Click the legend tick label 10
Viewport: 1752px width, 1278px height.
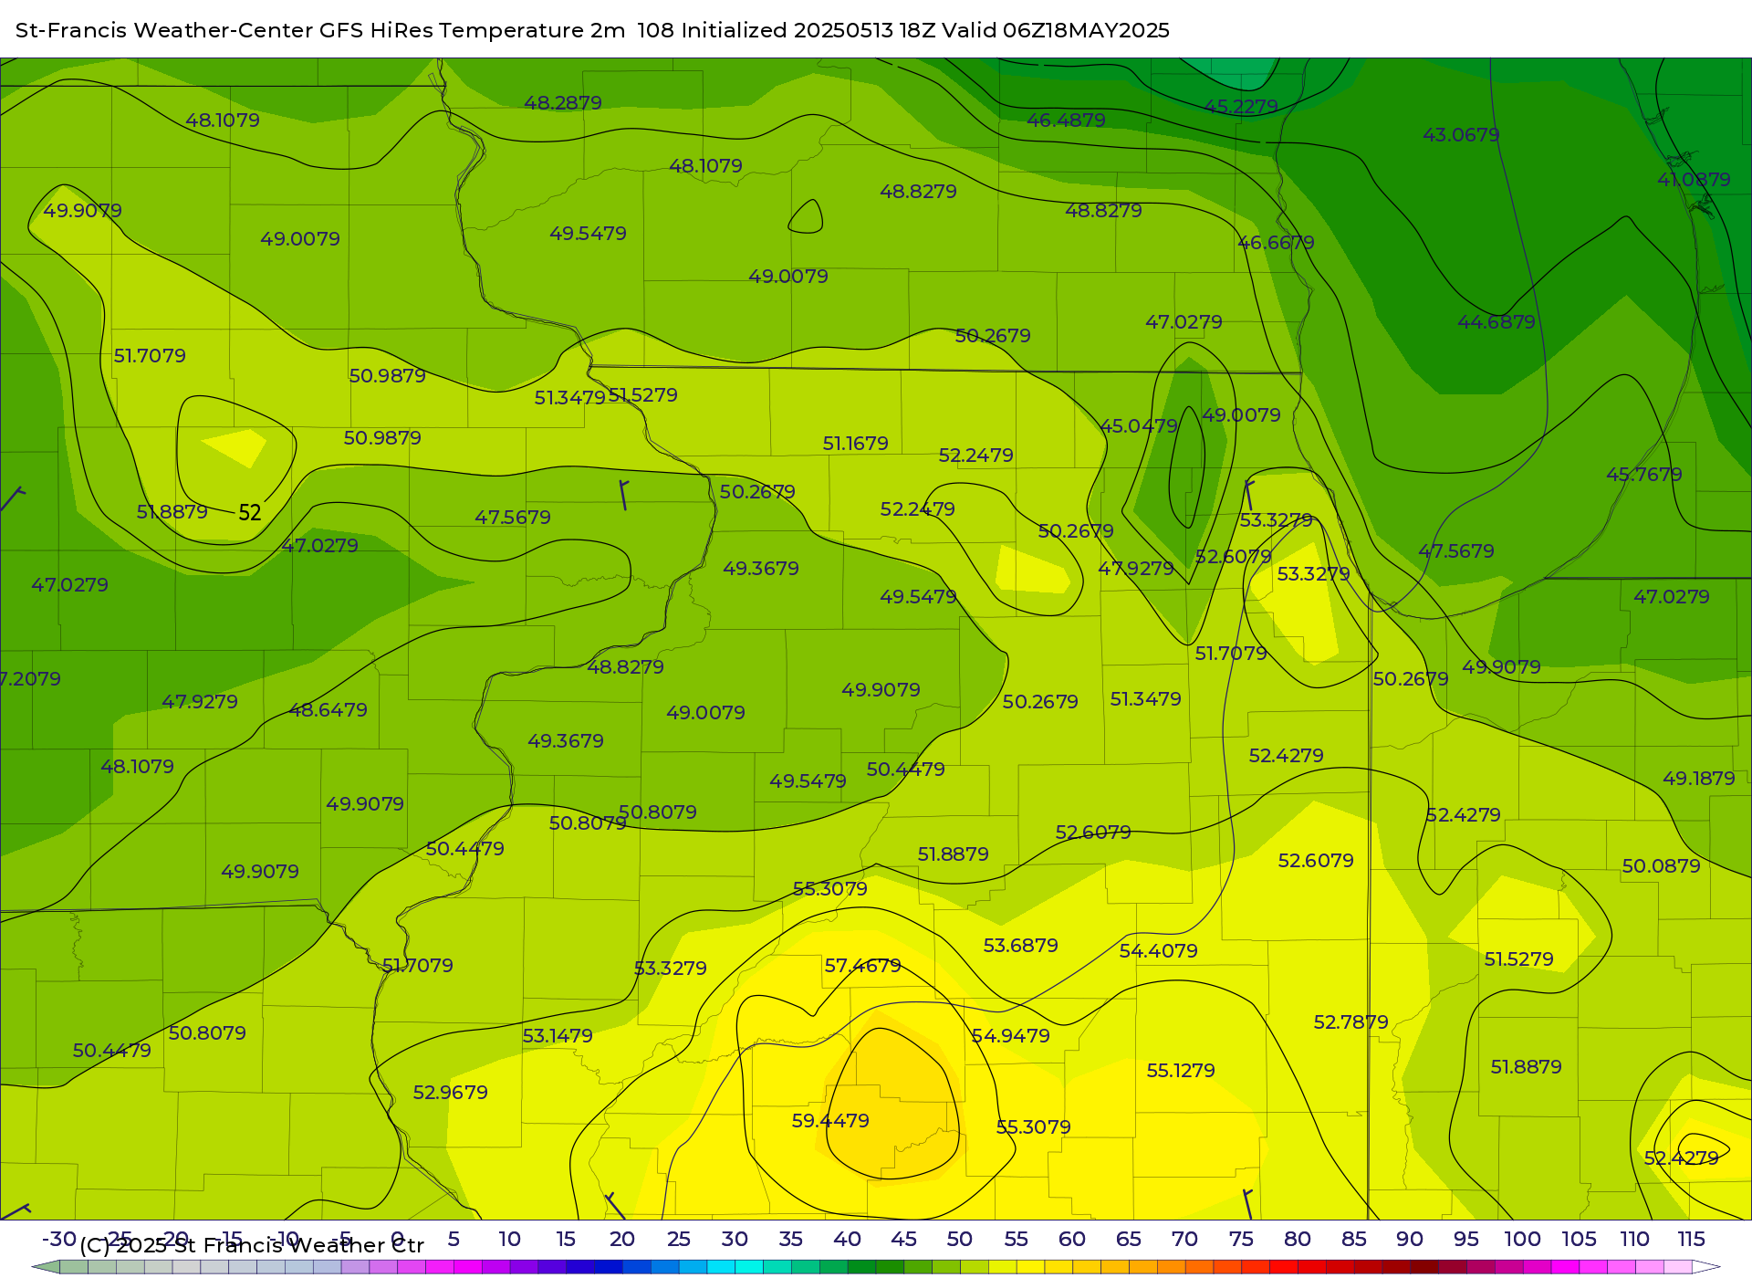pos(509,1239)
